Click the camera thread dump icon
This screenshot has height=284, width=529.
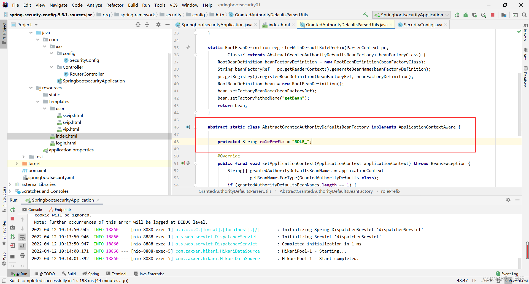[x=12, y=228]
